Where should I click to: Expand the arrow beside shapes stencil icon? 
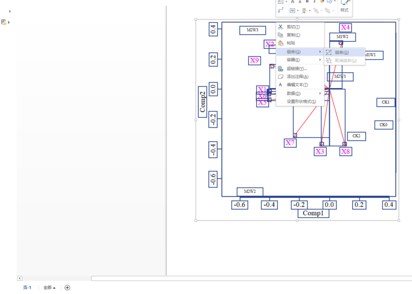[x=9, y=22]
